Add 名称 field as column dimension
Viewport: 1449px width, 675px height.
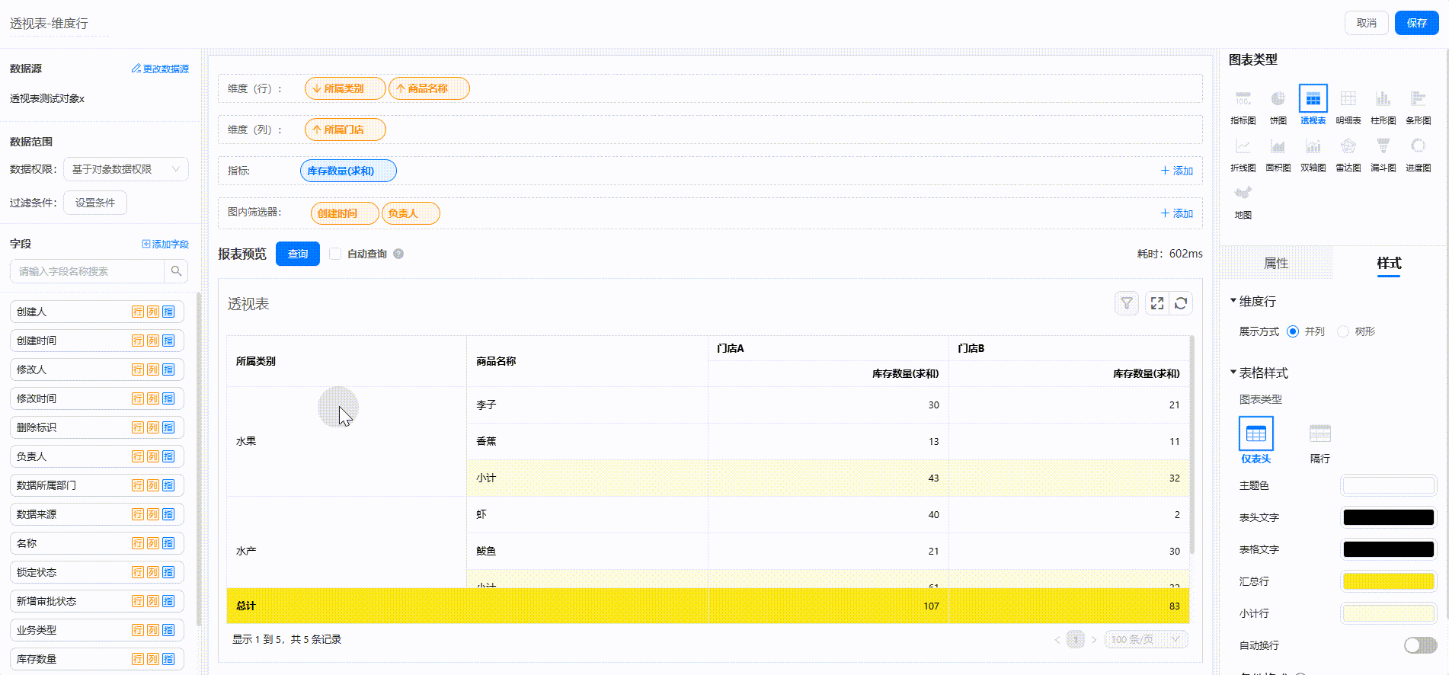(x=153, y=543)
